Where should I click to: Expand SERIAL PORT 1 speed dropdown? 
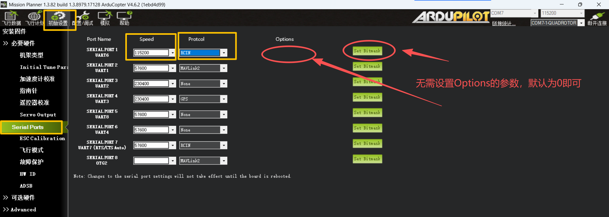(x=173, y=53)
